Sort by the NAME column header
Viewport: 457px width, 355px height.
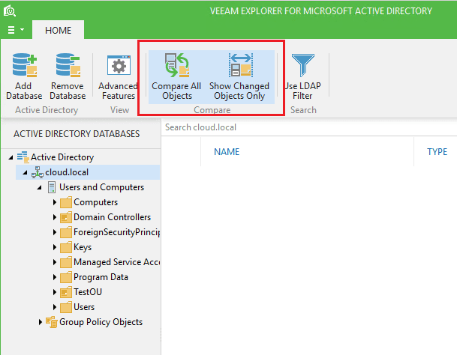[227, 152]
